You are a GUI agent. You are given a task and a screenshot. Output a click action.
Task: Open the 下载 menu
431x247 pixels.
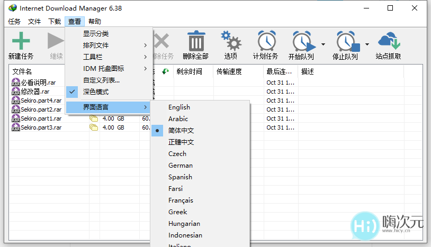55,21
